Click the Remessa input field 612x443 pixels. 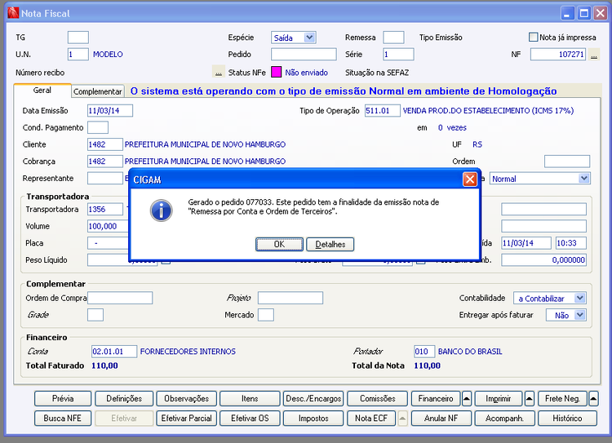pyautogui.click(x=393, y=38)
